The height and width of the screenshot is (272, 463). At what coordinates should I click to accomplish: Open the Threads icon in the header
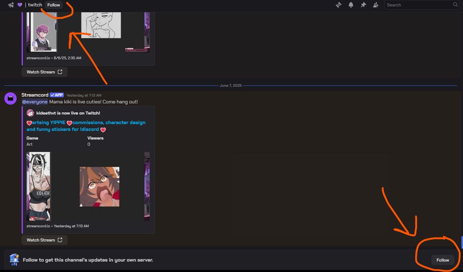pos(338,5)
